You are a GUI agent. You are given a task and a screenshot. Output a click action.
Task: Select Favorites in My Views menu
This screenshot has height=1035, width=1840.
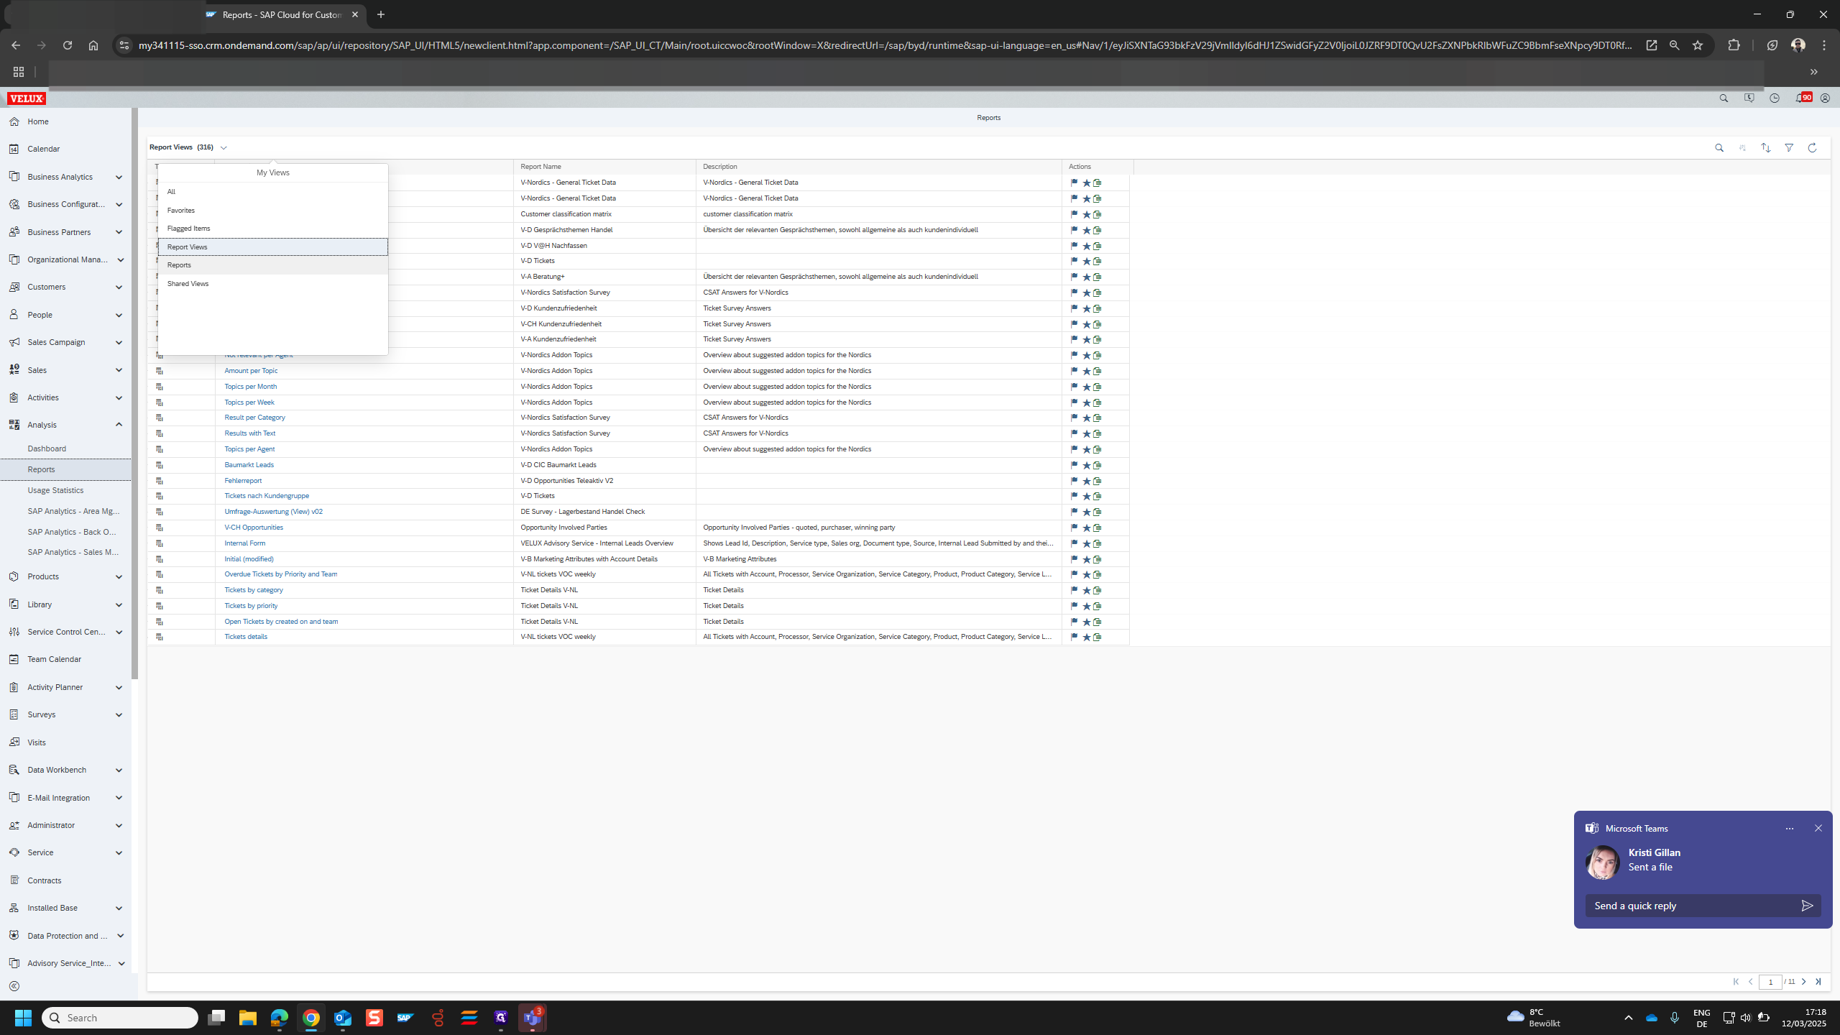coord(181,210)
